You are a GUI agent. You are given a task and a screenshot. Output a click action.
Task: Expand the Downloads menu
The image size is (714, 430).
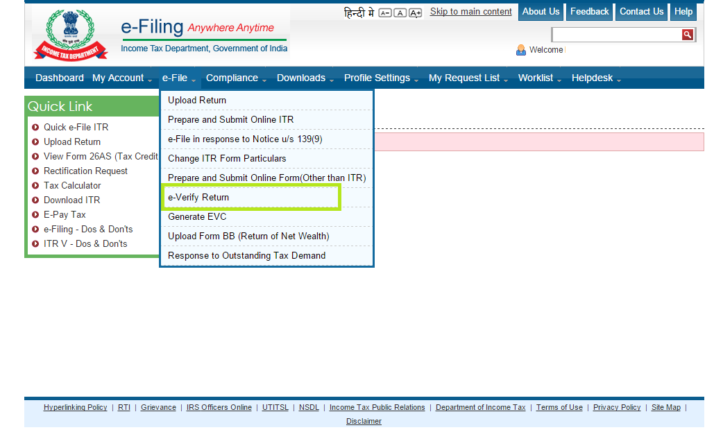coord(305,78)
